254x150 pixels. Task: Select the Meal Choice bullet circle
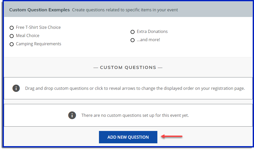pyautogui.click(x=12, y=36)
